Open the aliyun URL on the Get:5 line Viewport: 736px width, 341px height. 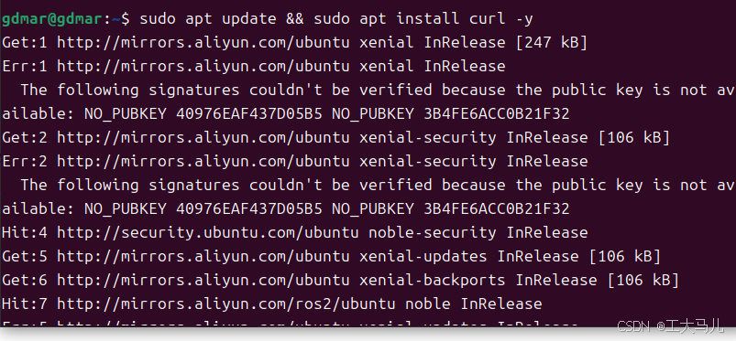[203, 257]
